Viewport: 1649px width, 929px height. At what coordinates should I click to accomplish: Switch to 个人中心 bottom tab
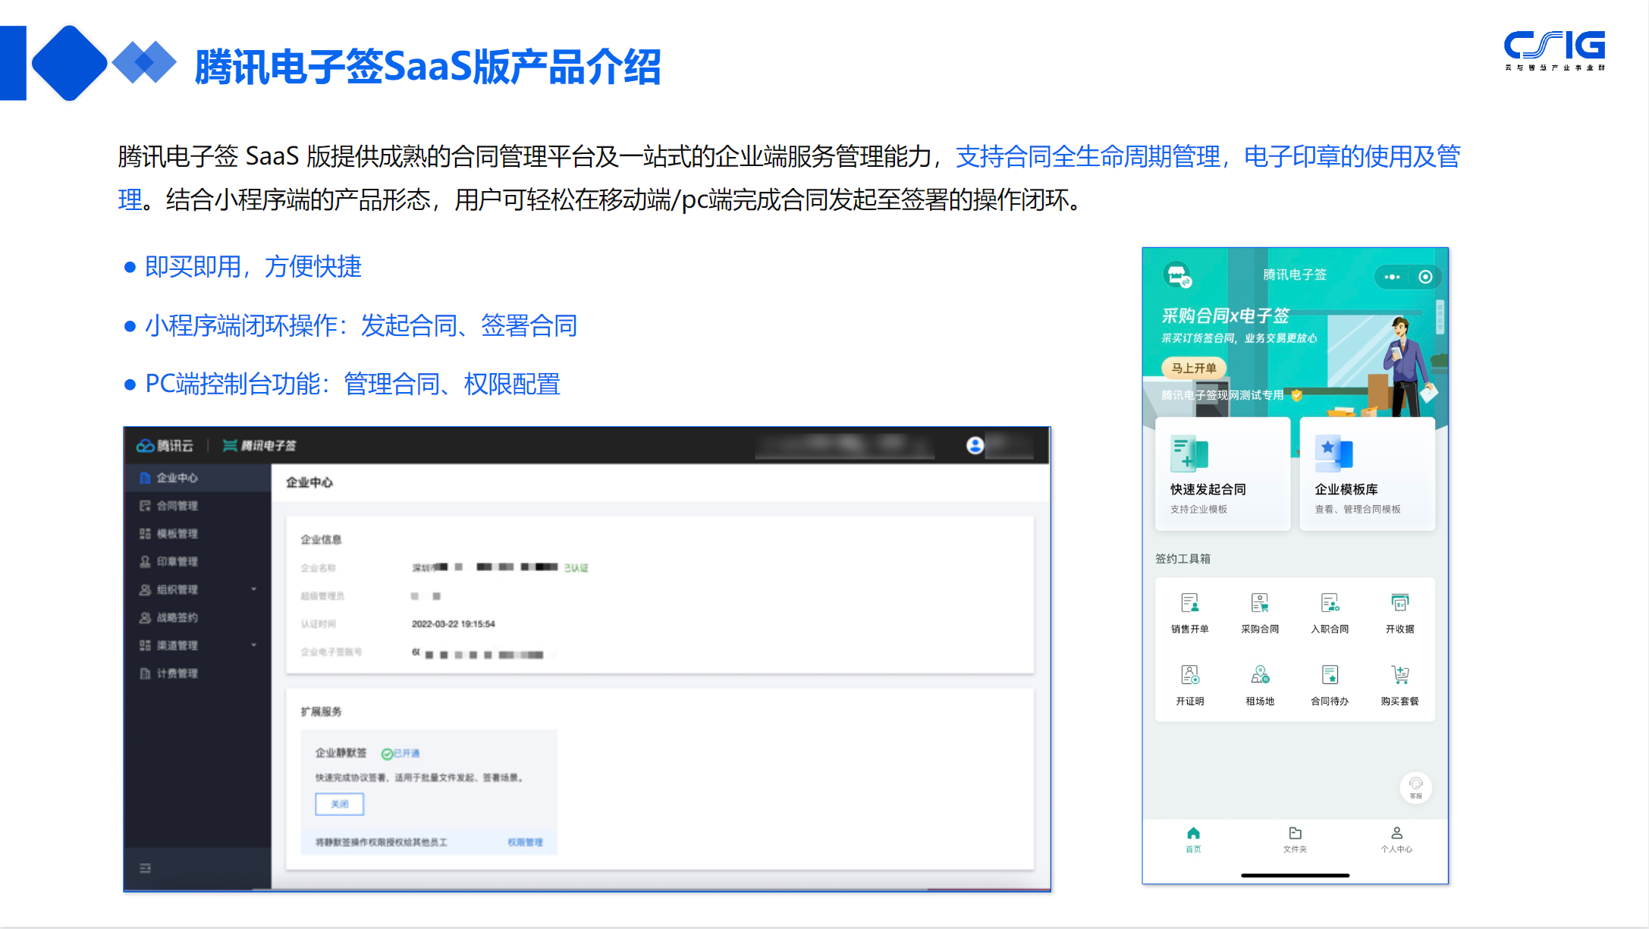[1396, 840]
